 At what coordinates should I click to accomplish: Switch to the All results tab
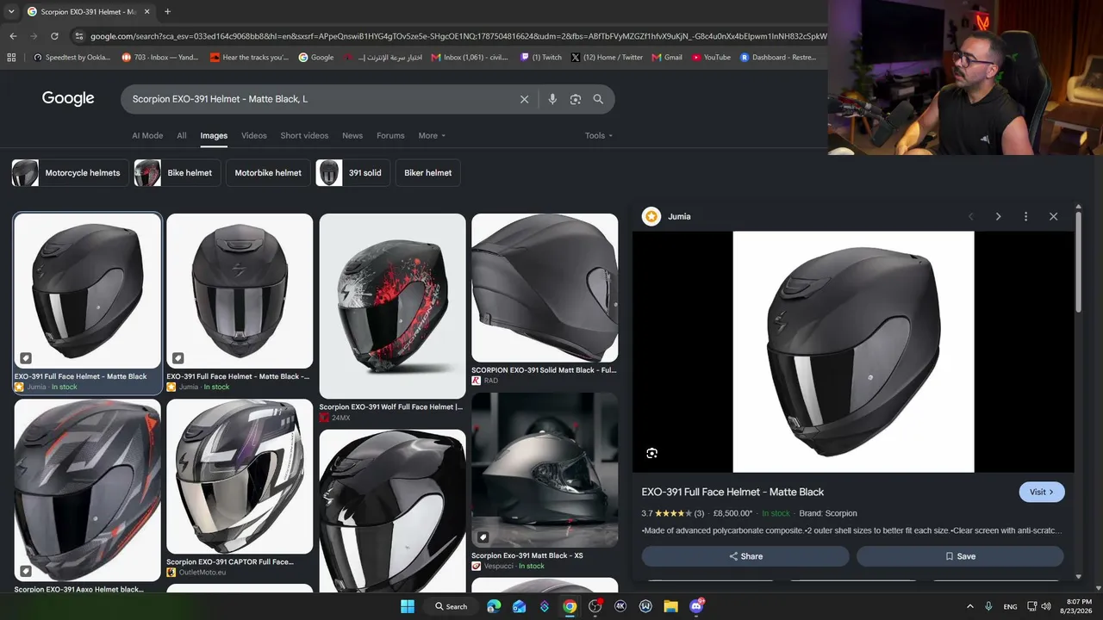[182, 135]
